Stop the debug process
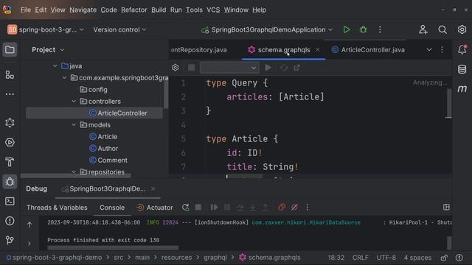 198,208
